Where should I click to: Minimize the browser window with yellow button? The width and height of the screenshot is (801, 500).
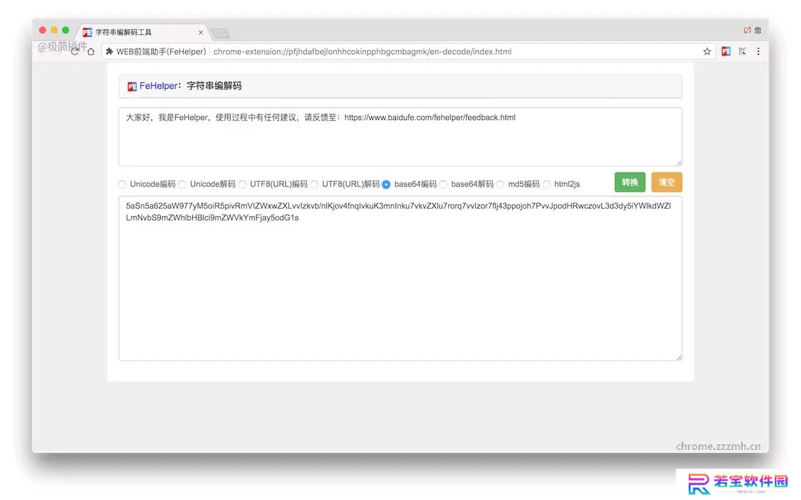point(54,30)
